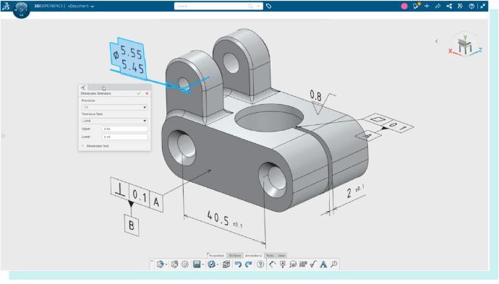Select the annotation balloon icon
The image size is (499, 284).
point(293,264)
